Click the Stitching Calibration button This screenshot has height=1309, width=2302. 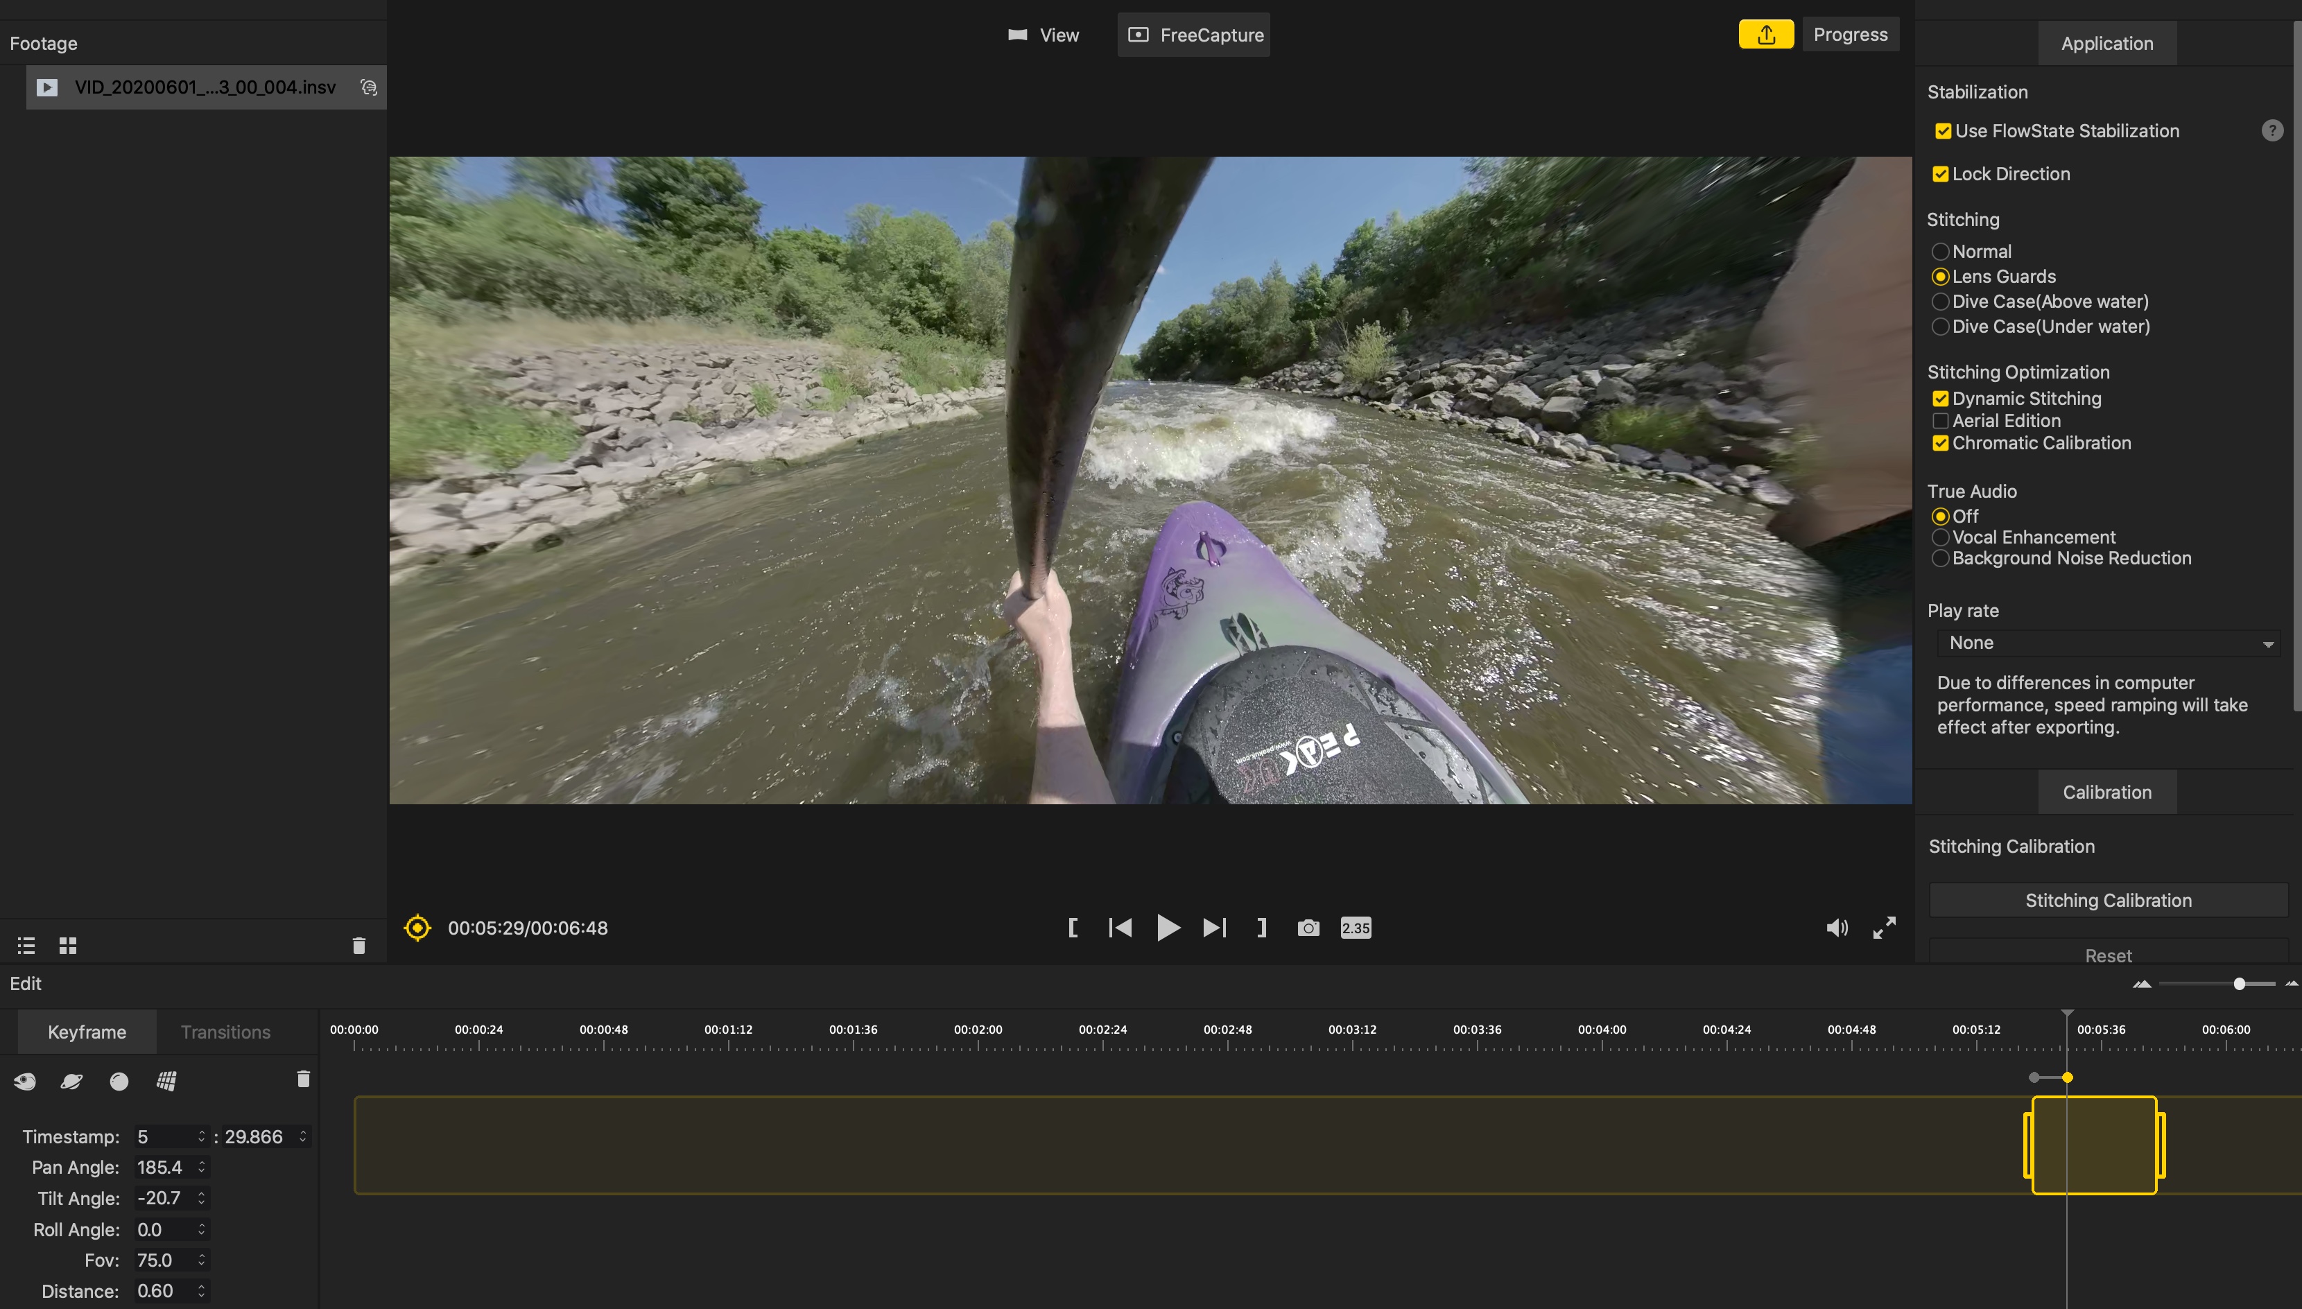(2107, 899)
